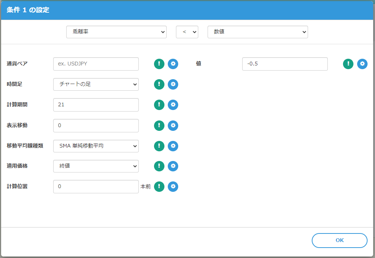Screen dimensions: 375x258
Task: Click the gear icon beside 移動平均線種類
Action: click(173, 146)
